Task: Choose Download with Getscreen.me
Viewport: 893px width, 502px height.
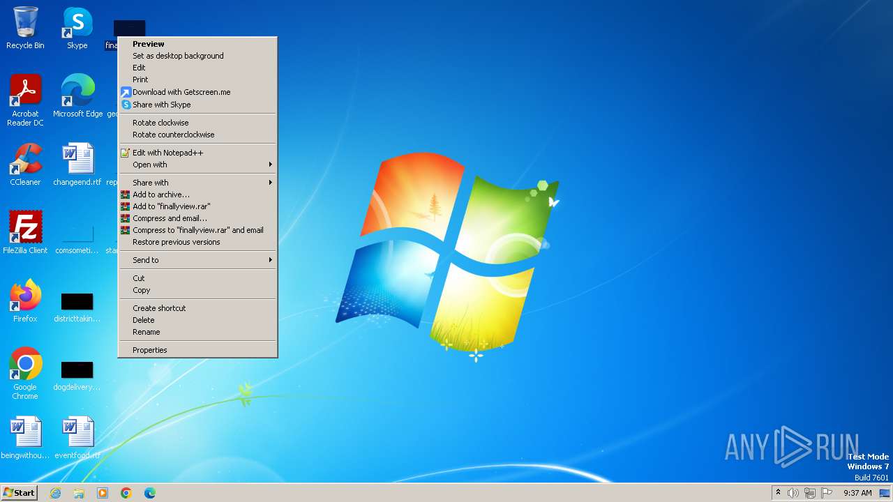Action: tap(197, 92)
